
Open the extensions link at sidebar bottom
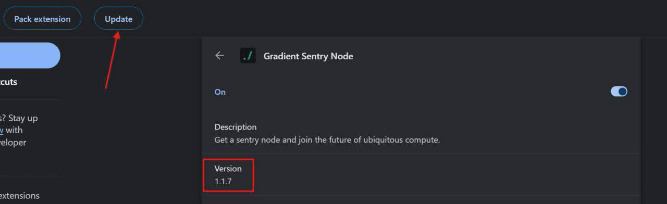20,196
